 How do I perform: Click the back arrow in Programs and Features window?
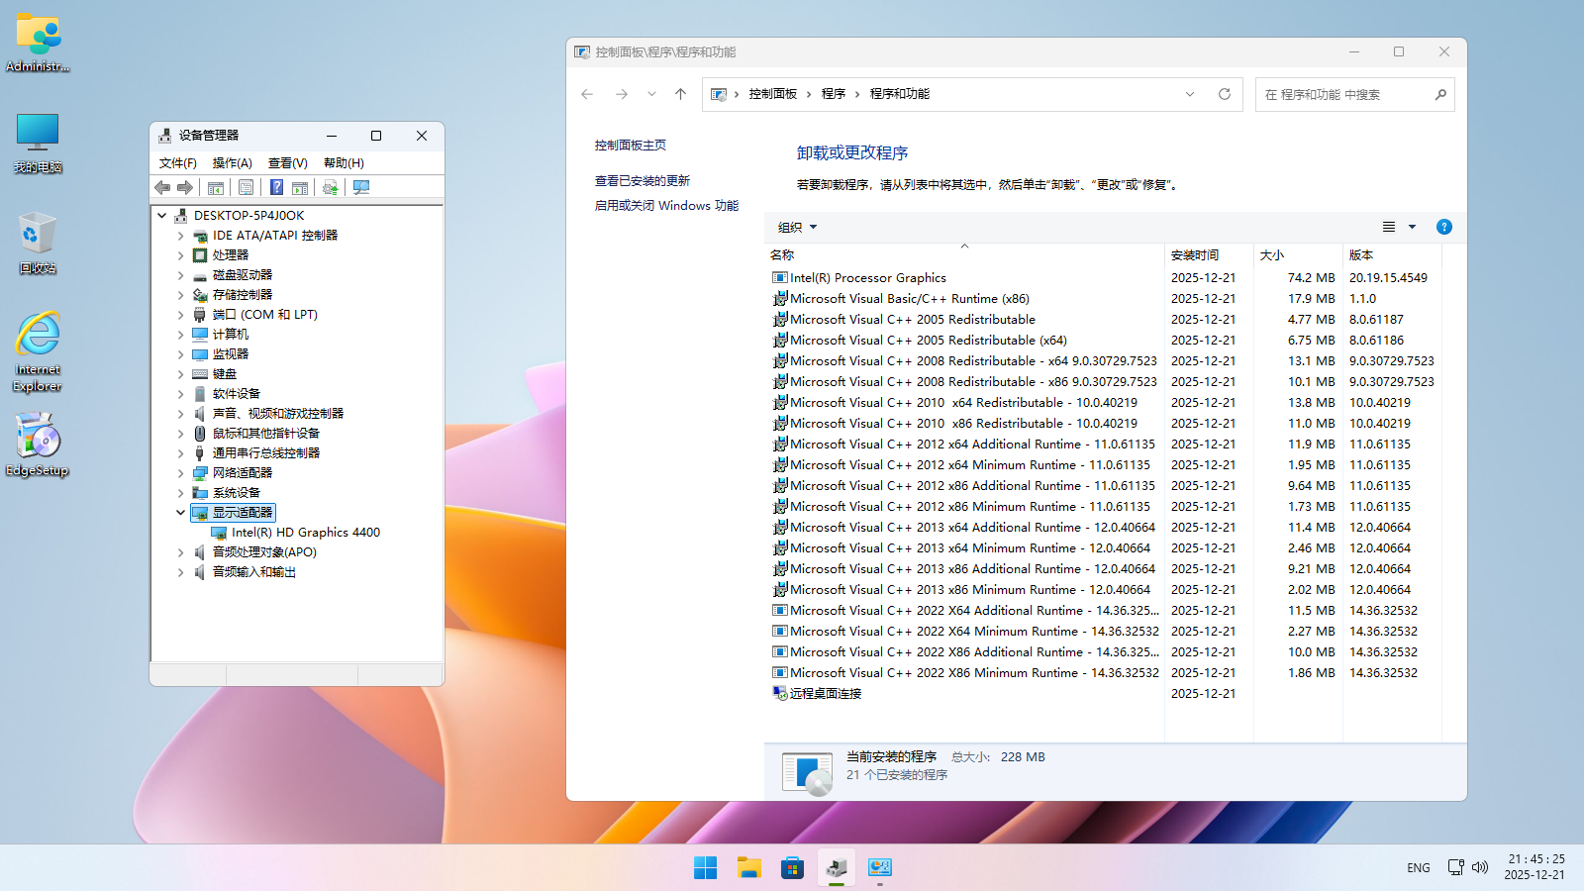pyautogui.click(x=587, y=94)
